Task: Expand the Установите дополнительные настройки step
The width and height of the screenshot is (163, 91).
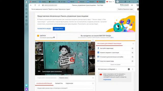Action: pos(132,57)
